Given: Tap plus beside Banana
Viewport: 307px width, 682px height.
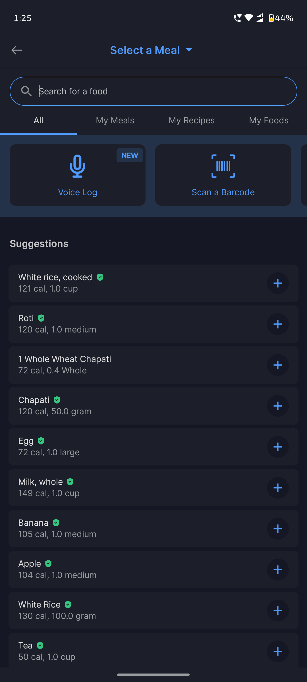Looking at the screenshot, I should click(278, 529).
